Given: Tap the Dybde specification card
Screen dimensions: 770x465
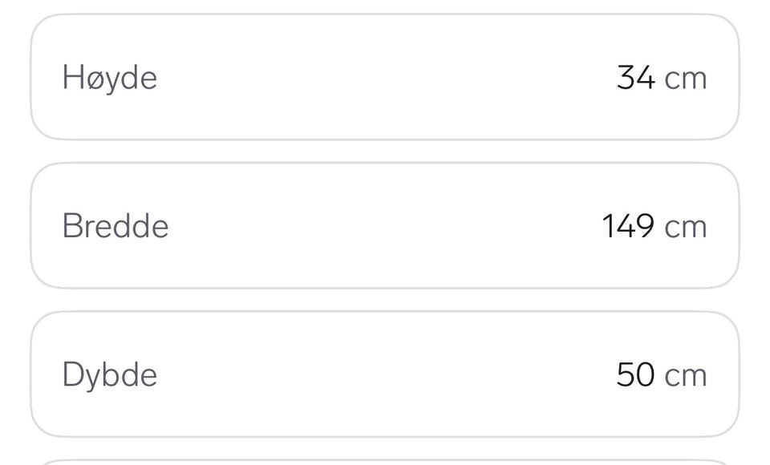Looking at the screenshot, I should click(x=385, y=374).
